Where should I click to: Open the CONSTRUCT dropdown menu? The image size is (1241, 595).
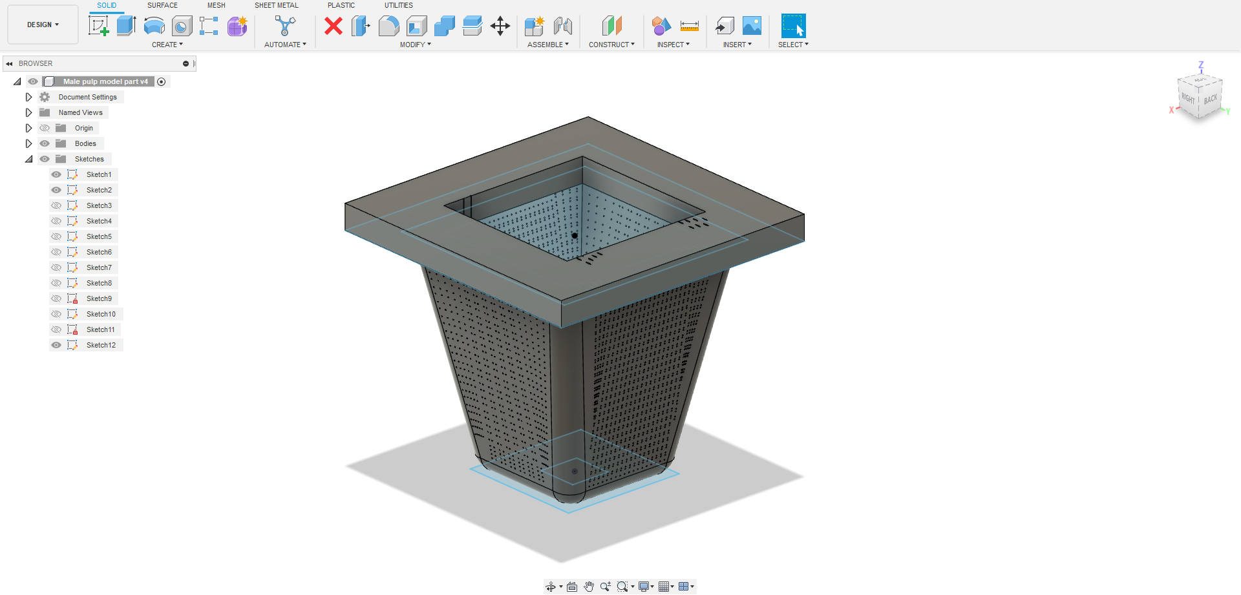611,45
